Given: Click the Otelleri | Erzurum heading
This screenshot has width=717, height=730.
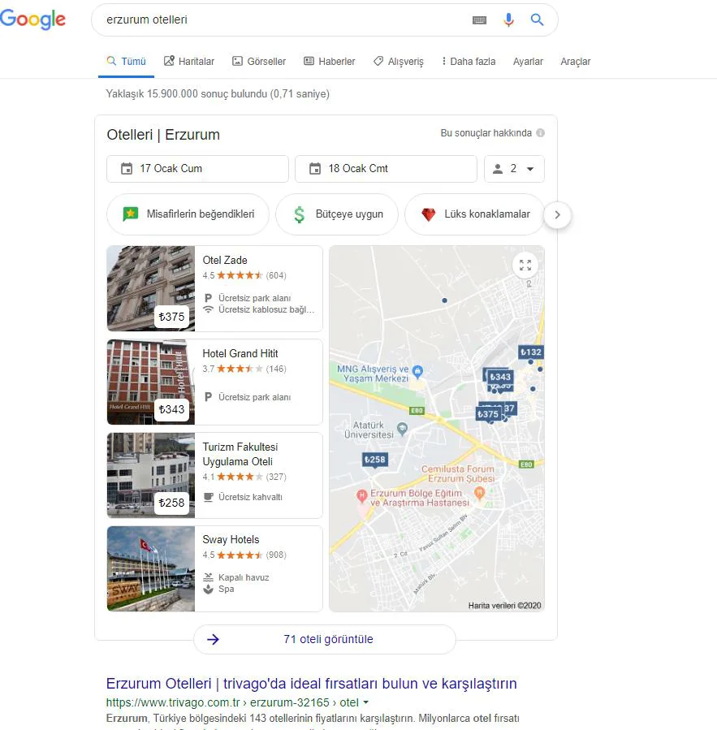Looking at the screenshot, I should pyautogui.click(x=163, y=135).
